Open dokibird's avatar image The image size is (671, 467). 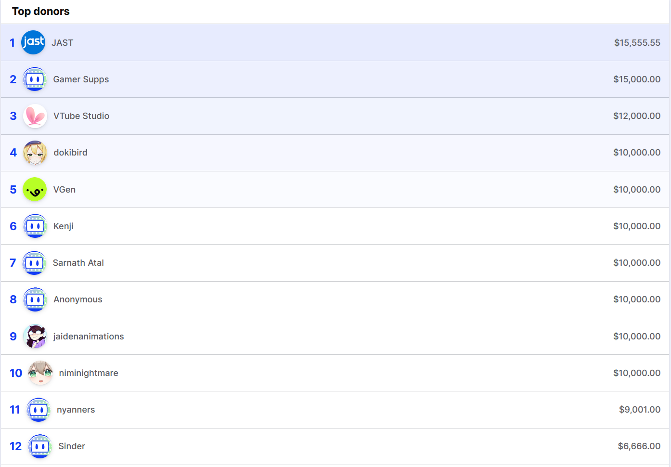[35, 153]
